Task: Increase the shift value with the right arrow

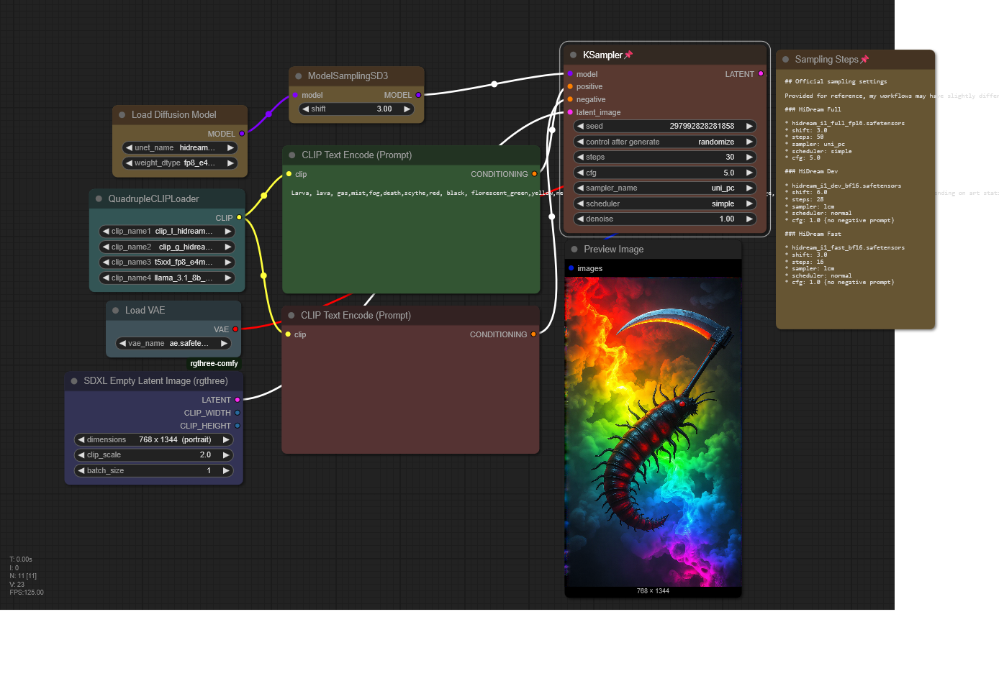Action: point(407,109)
